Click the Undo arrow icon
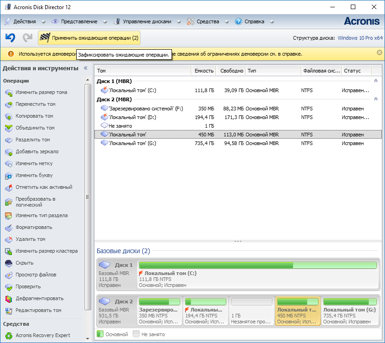The height and width of the screenshot is (343, 385). pos(10,37)
